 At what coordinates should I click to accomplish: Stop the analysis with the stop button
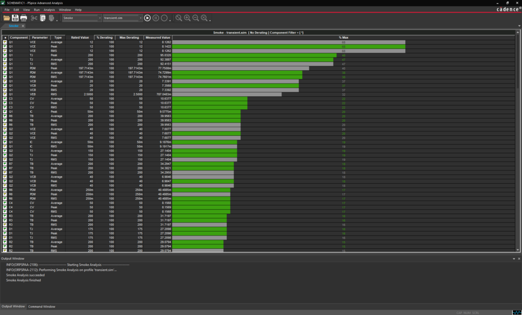[164, 18]
